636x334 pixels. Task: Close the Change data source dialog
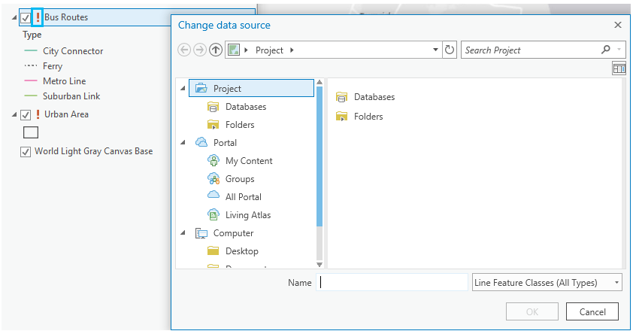pos(618,25)
